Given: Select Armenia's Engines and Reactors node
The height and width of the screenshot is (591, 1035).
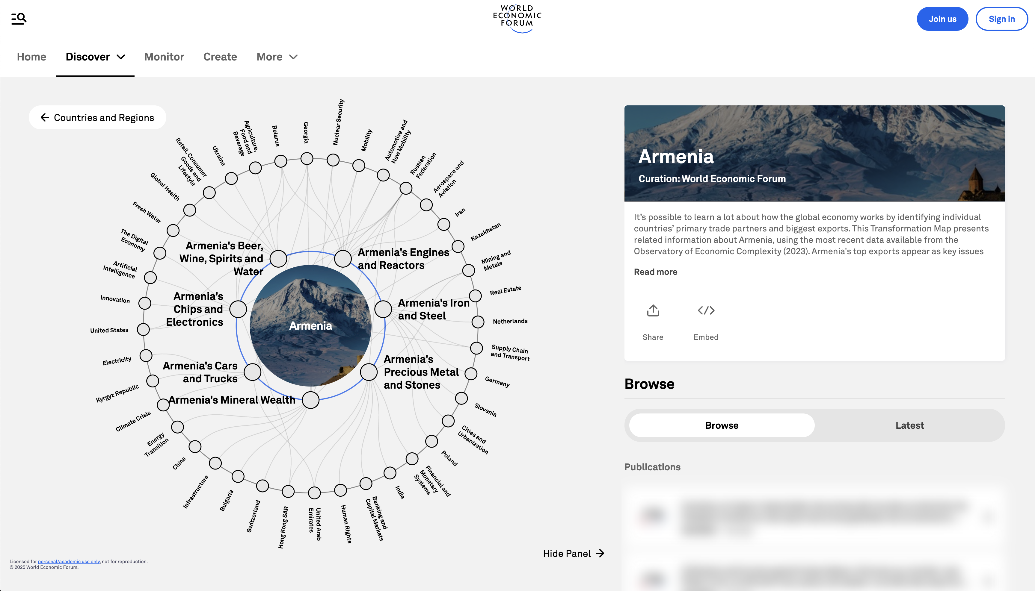Looking at the screenshot, I should 343,259.
